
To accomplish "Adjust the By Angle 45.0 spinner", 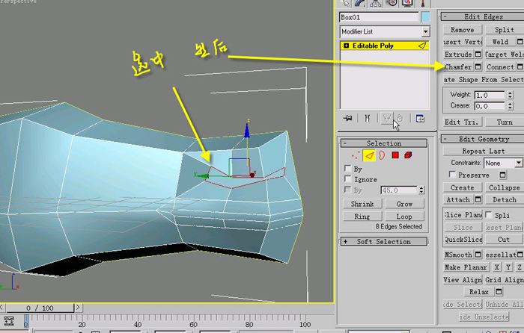I will 421,190.
